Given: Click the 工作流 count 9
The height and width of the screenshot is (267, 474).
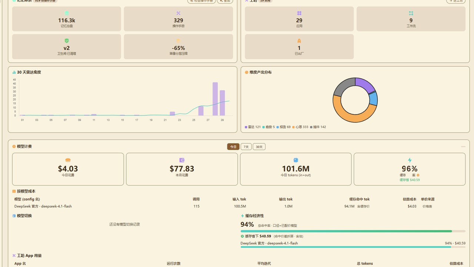Looking at the screenshot, I should [x=411, y=20].
